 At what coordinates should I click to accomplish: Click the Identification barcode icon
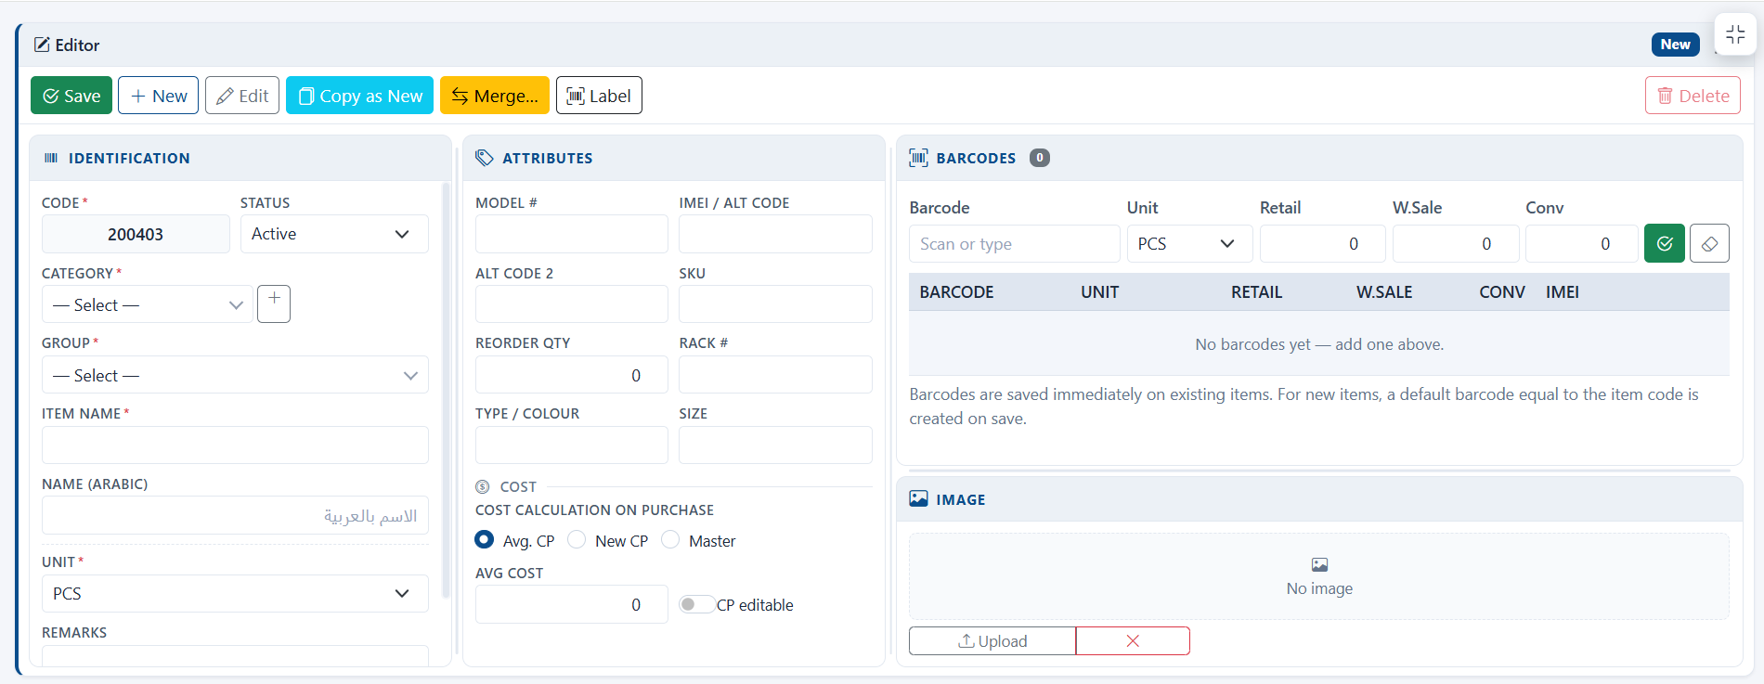pyautogui.click(x=51, y=158)
